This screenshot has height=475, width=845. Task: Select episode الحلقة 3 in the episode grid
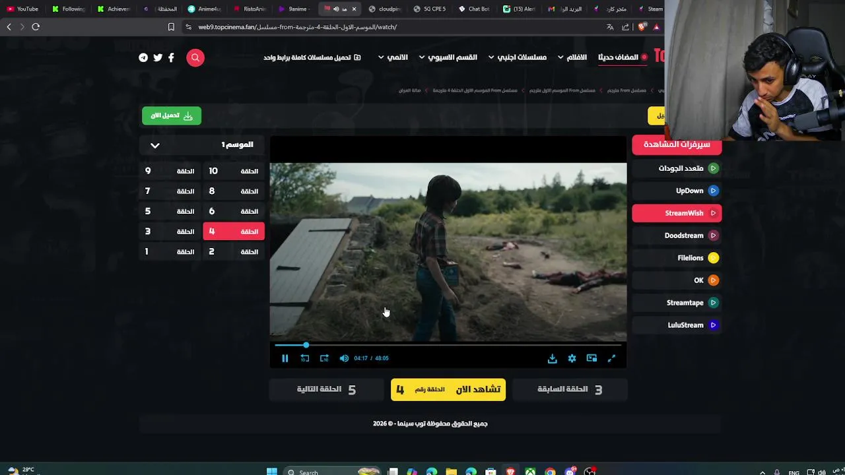click(170, 232)
